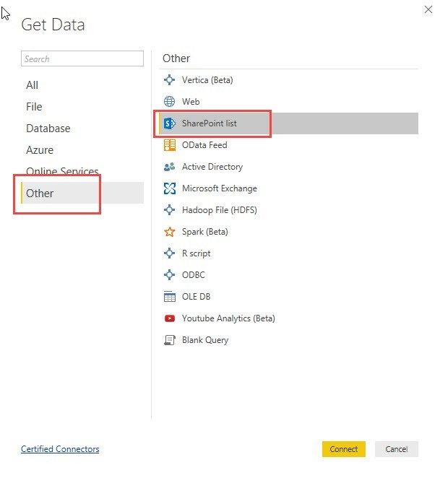
Task: Open the Certified Connectors link
Action: pyautogui.click(x=60, y=449)
